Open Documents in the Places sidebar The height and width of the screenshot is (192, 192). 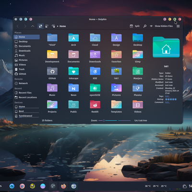27,46
